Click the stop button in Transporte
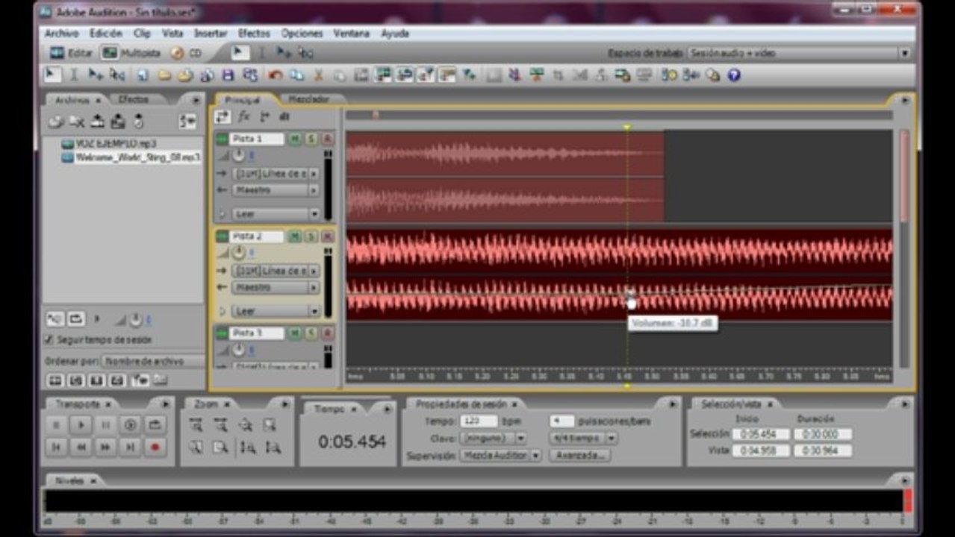 56,425
